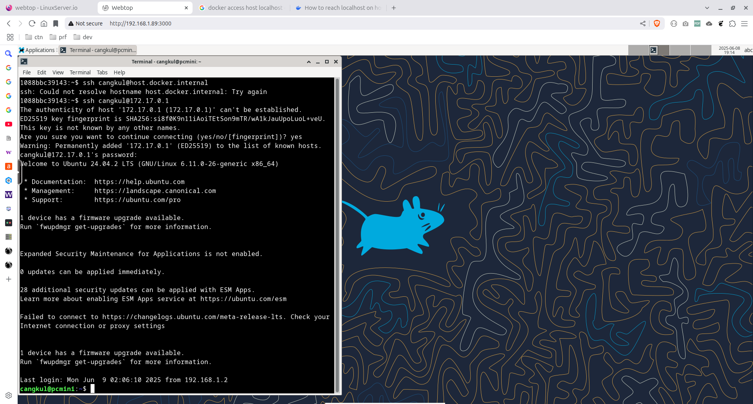The height and width of the screenshot is (404, 753).
Task: Click the bookmark icon next to home
Action: coord(56,23)
